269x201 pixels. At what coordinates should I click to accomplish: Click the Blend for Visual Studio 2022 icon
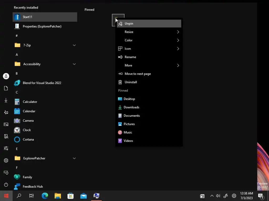(17, 83)
